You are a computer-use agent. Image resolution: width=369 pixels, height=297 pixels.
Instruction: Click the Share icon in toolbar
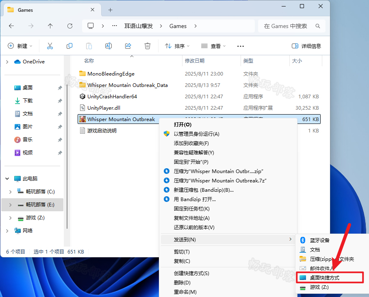[x=128, y=46]
